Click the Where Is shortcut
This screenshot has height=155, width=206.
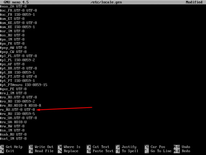pyautogui.click(x=69, y=147)
